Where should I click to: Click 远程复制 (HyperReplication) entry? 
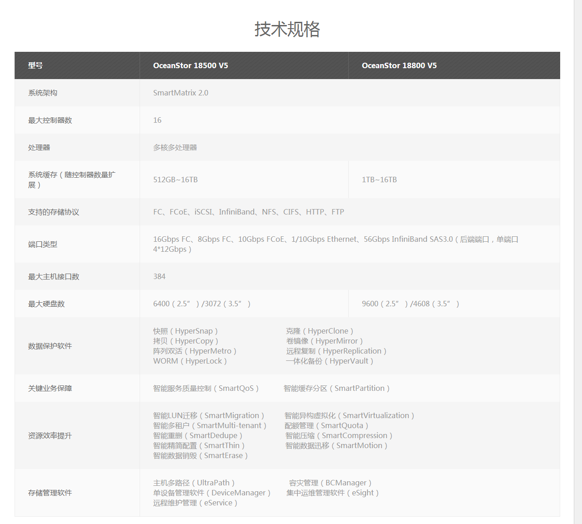click(336, 351)
